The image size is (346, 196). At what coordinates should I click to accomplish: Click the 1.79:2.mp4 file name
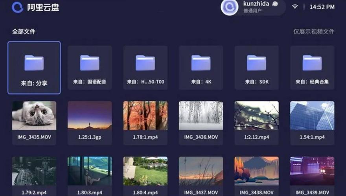point(34,193)
